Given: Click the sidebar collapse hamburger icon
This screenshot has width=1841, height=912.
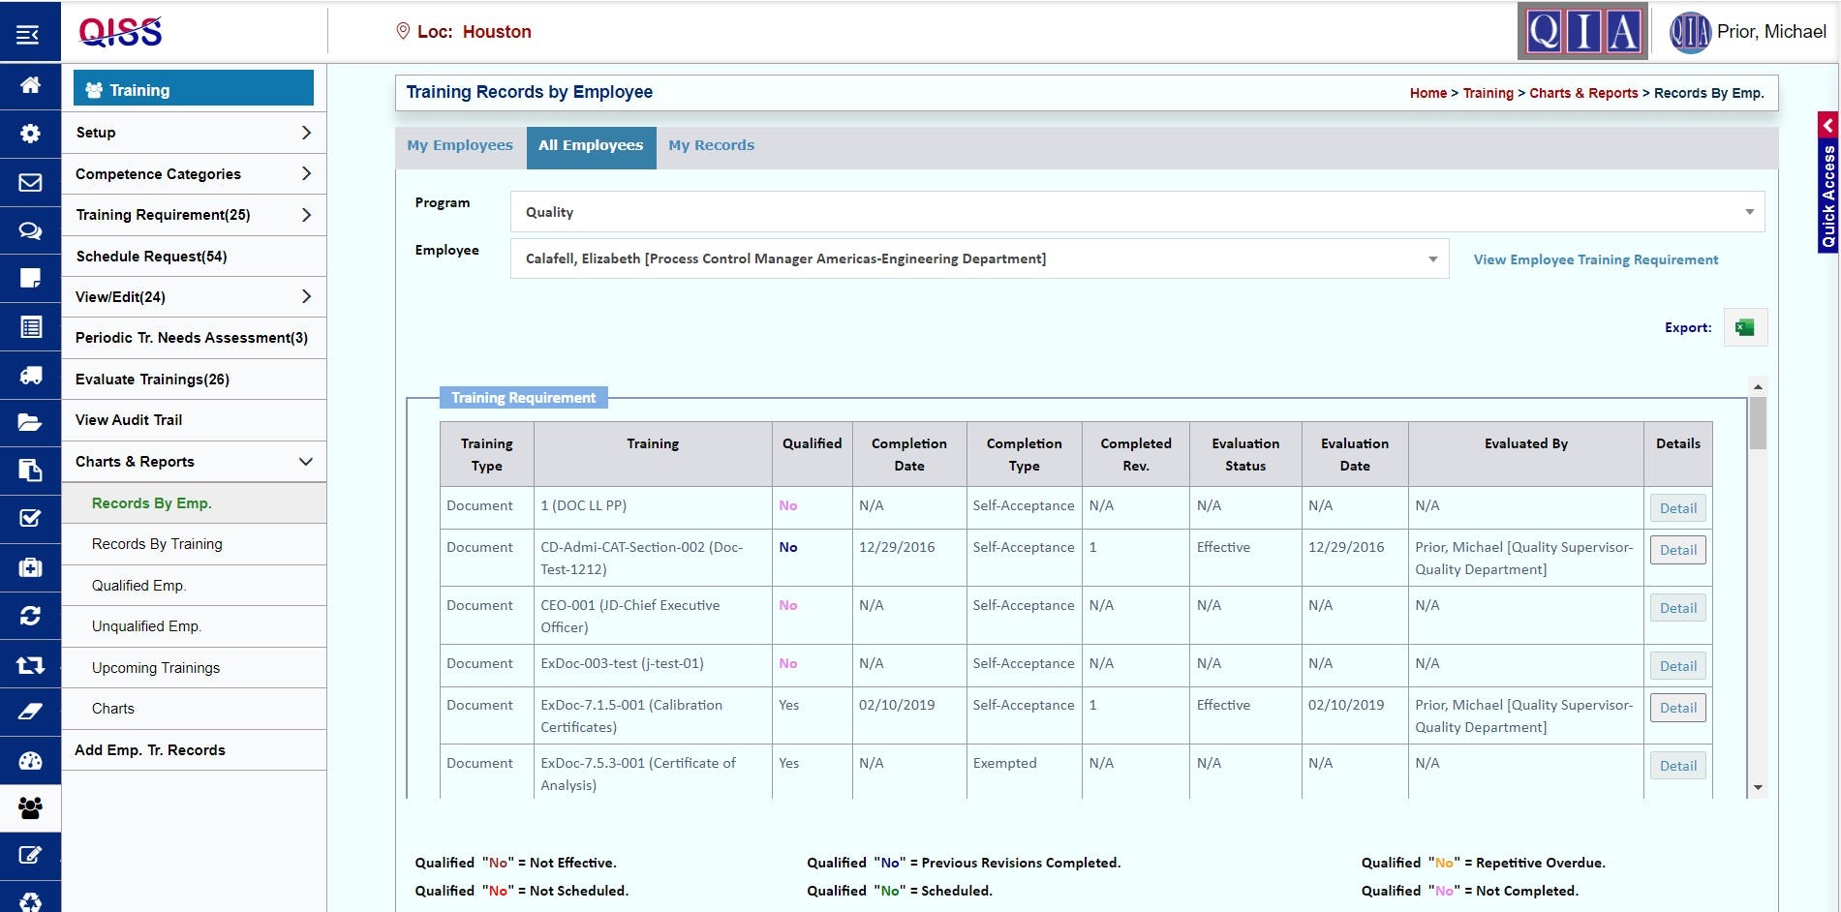Looking at the screenshot, I should coord(29,32).
